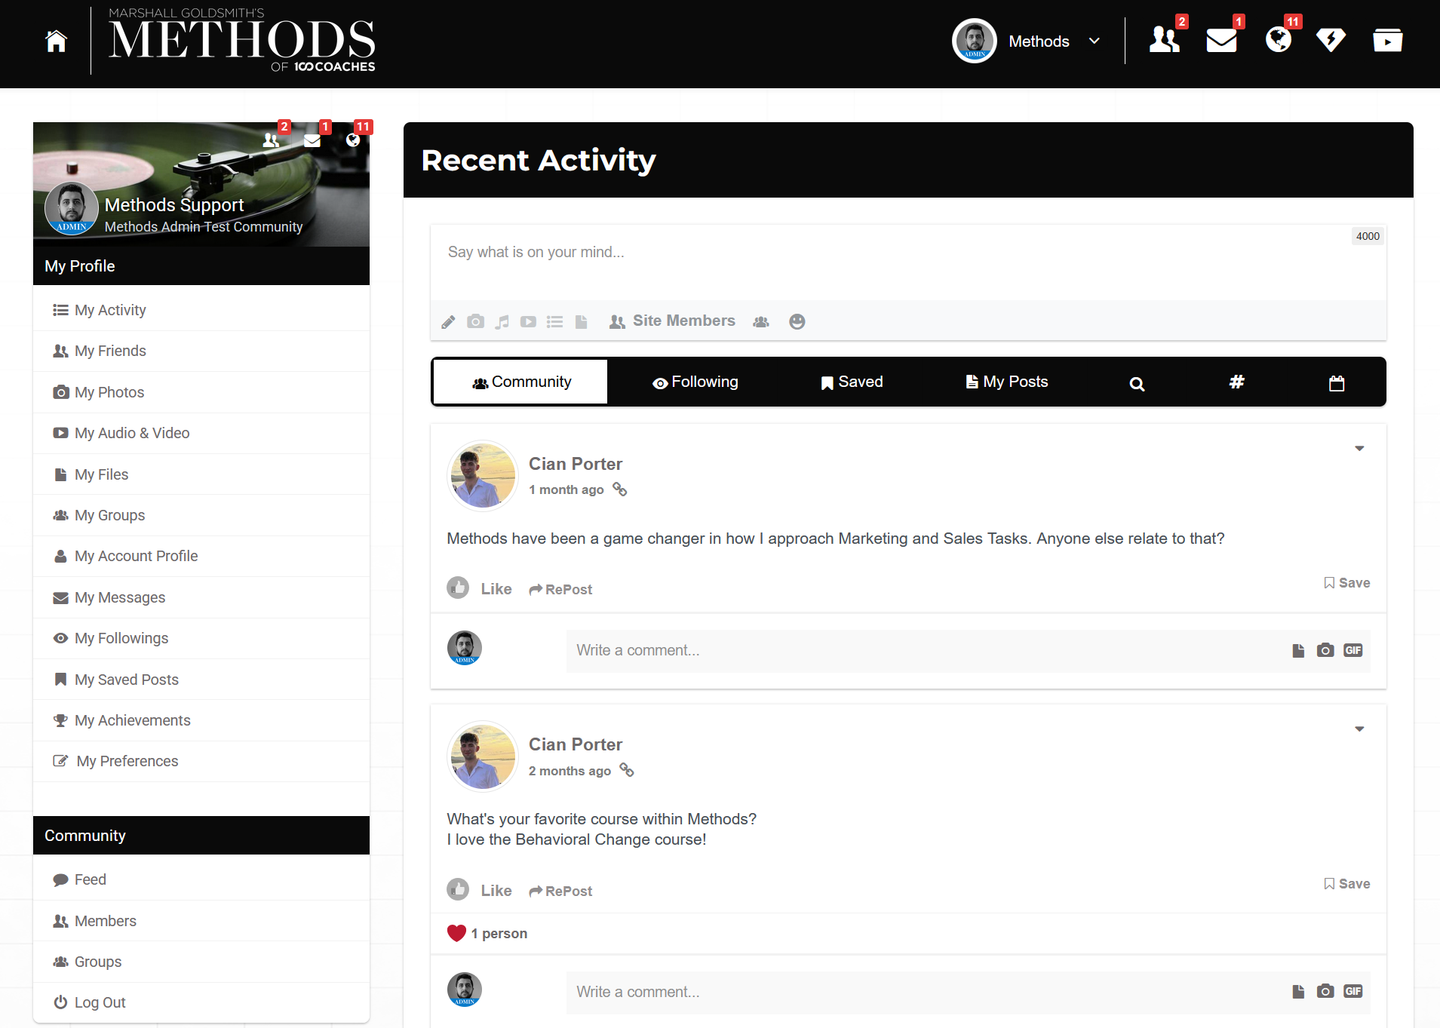Select the music upload icon in the post composer

[502, 321]
